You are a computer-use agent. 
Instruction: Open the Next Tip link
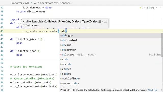(x=152, y=90)
